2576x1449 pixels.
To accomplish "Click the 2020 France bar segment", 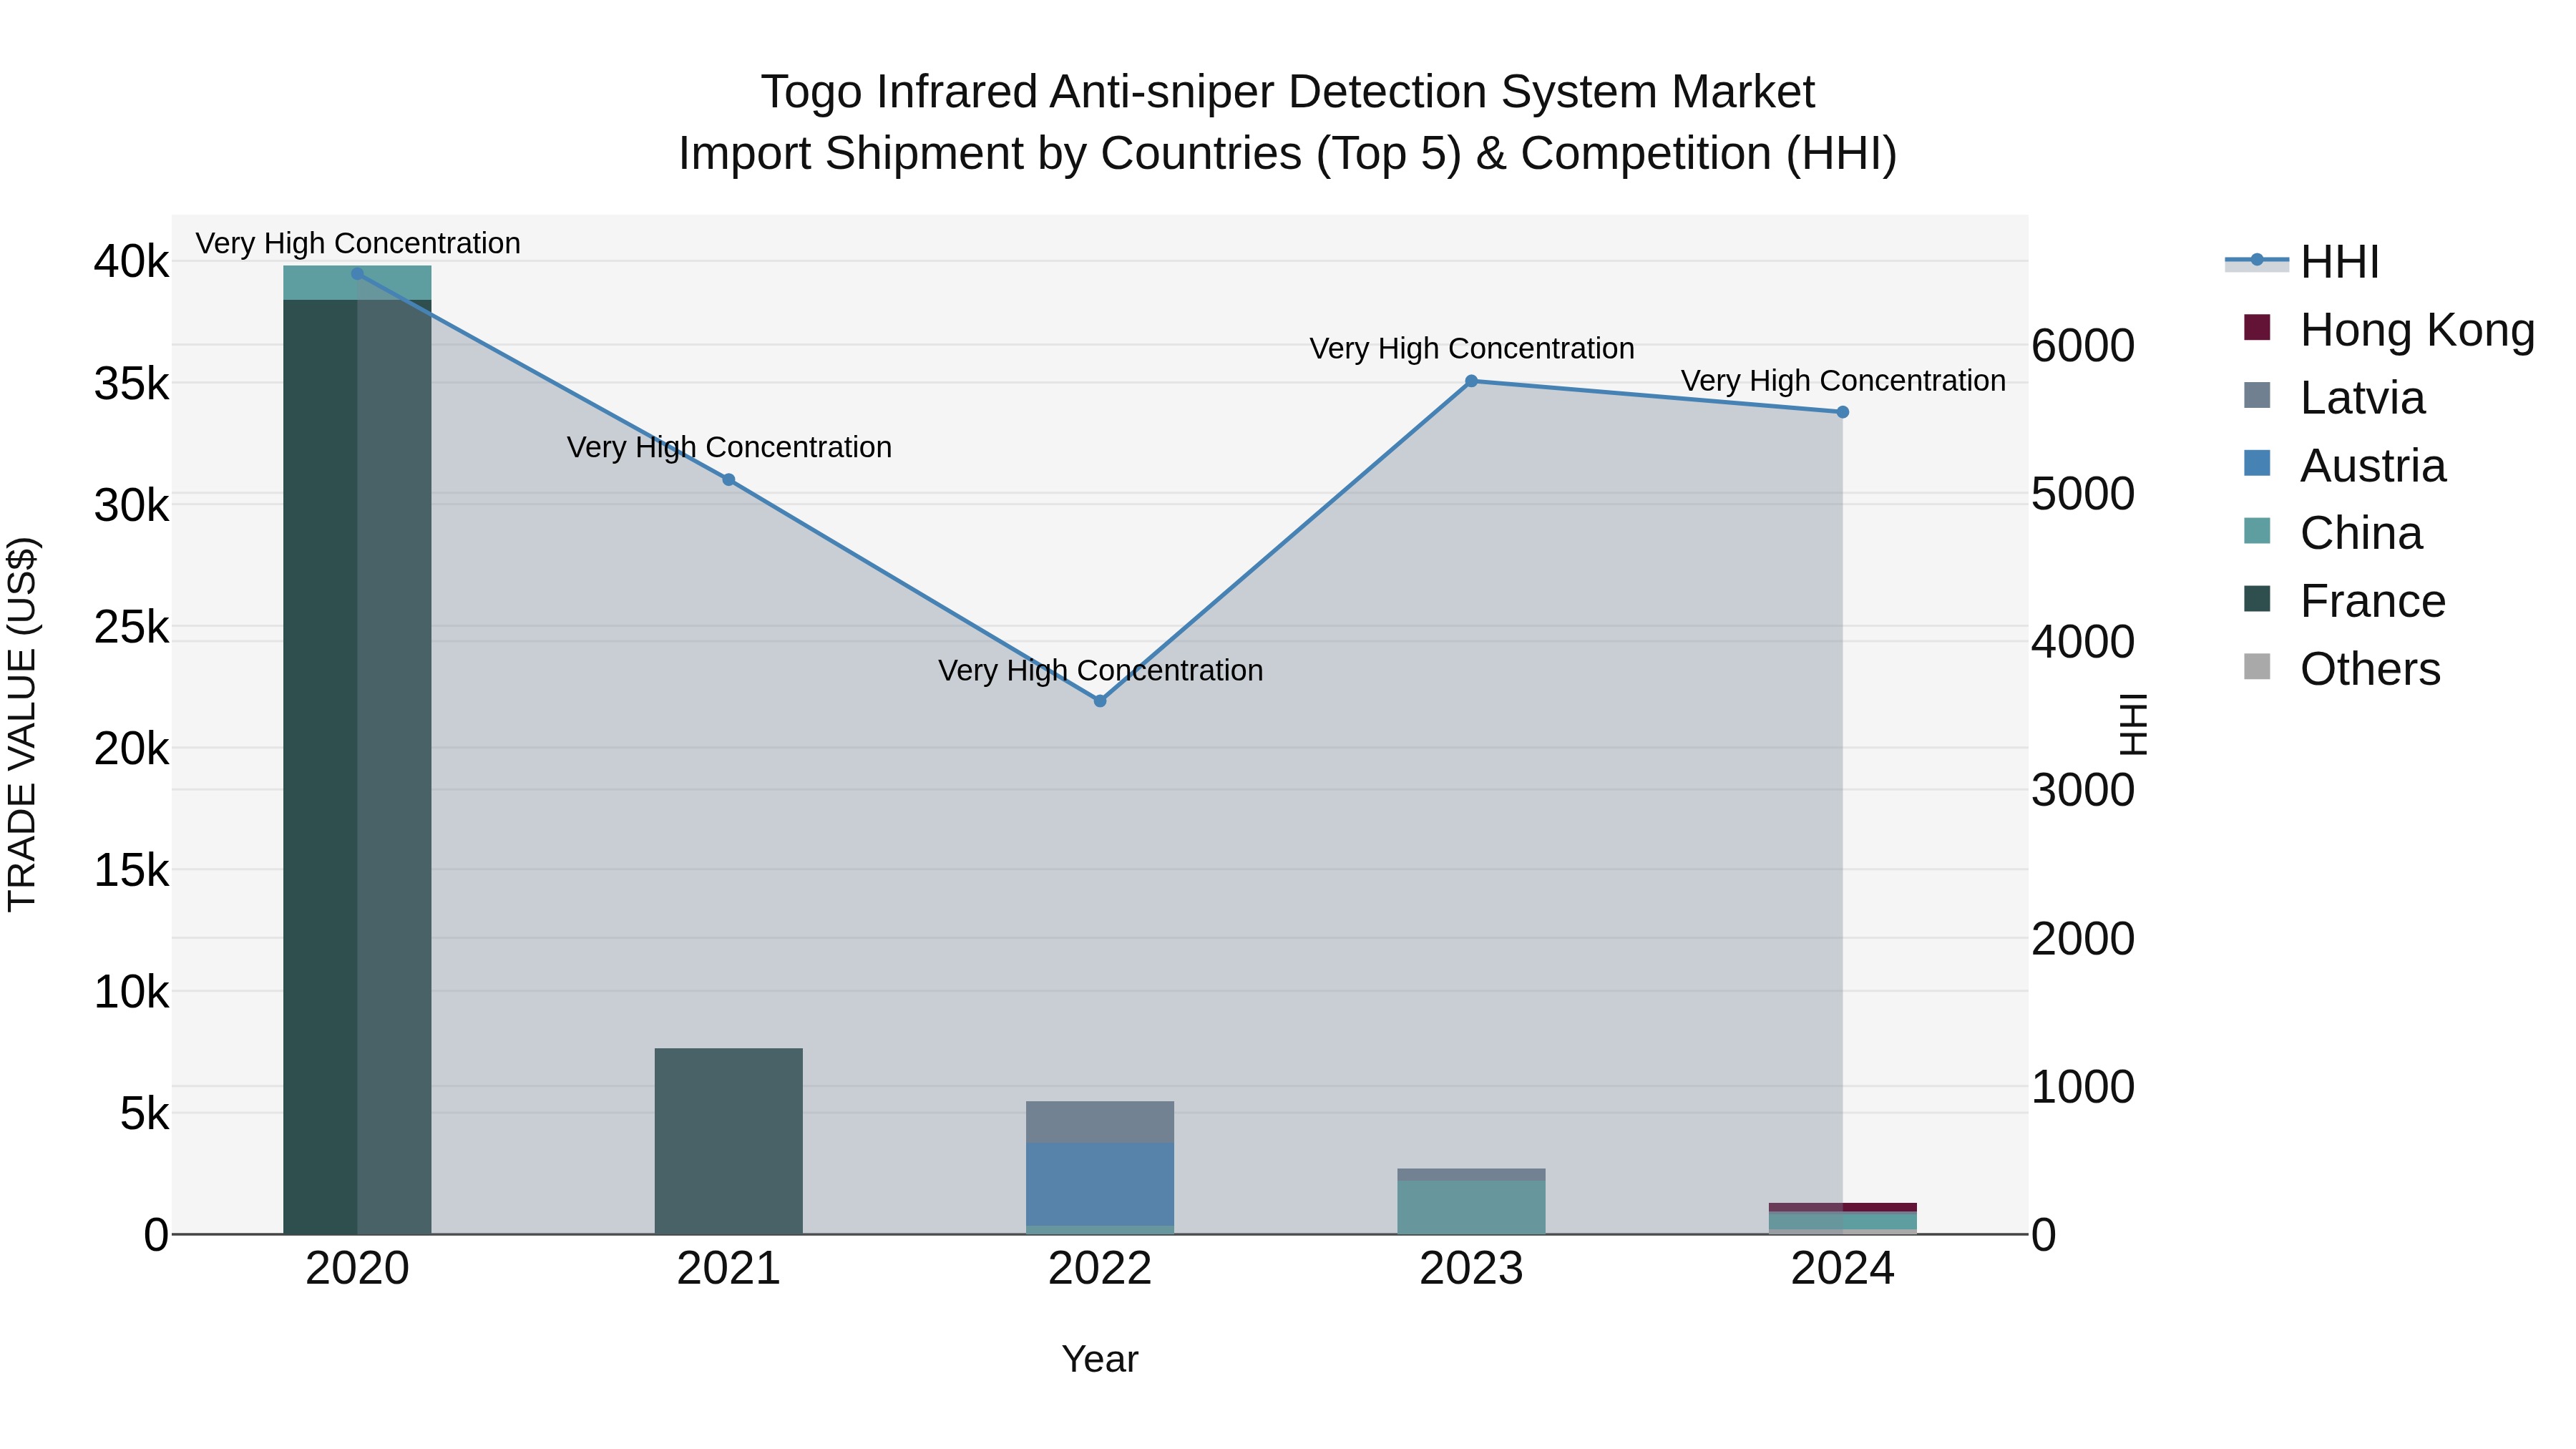I will pyautogui.click(x=357, y=766).
